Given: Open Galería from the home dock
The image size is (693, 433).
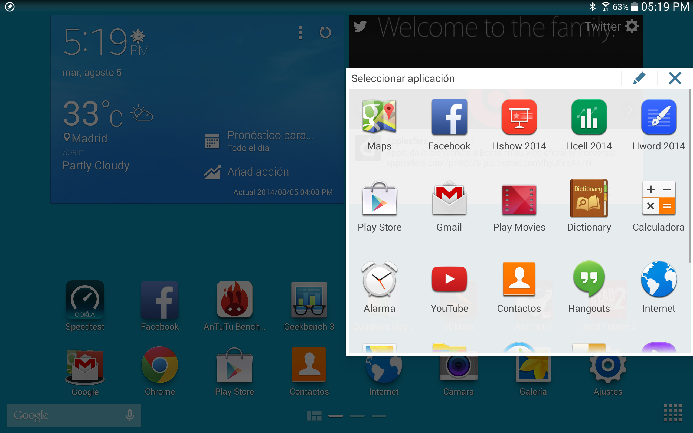Looking at the screenshot, I should (533, 376).
